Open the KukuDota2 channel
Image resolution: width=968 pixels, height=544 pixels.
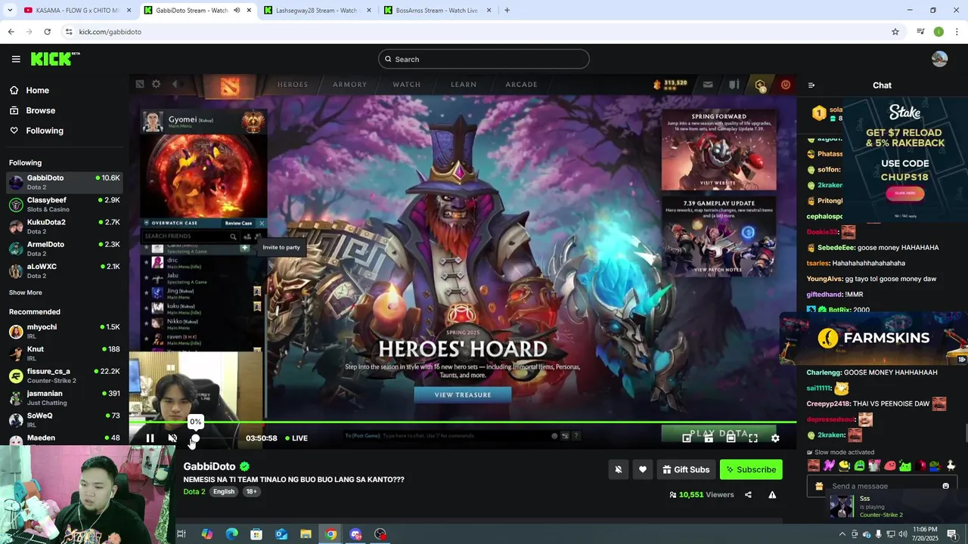pos(64,227)
